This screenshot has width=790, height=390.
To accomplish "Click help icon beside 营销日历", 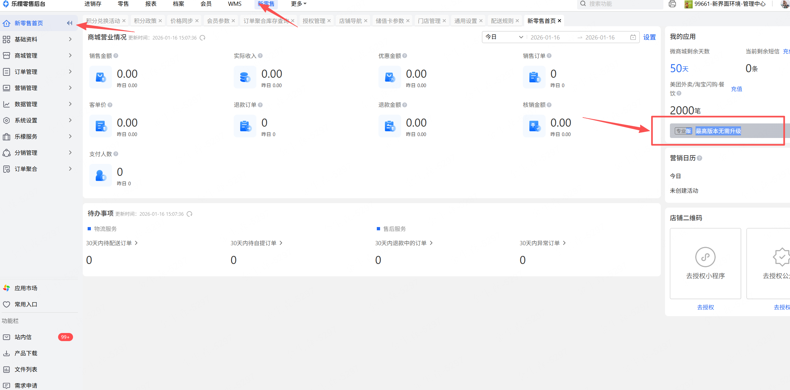I will click(699, 158).
